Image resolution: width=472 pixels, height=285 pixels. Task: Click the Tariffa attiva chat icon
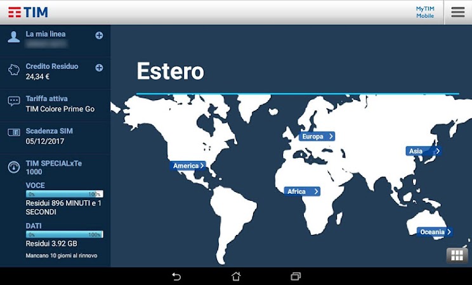14,101
